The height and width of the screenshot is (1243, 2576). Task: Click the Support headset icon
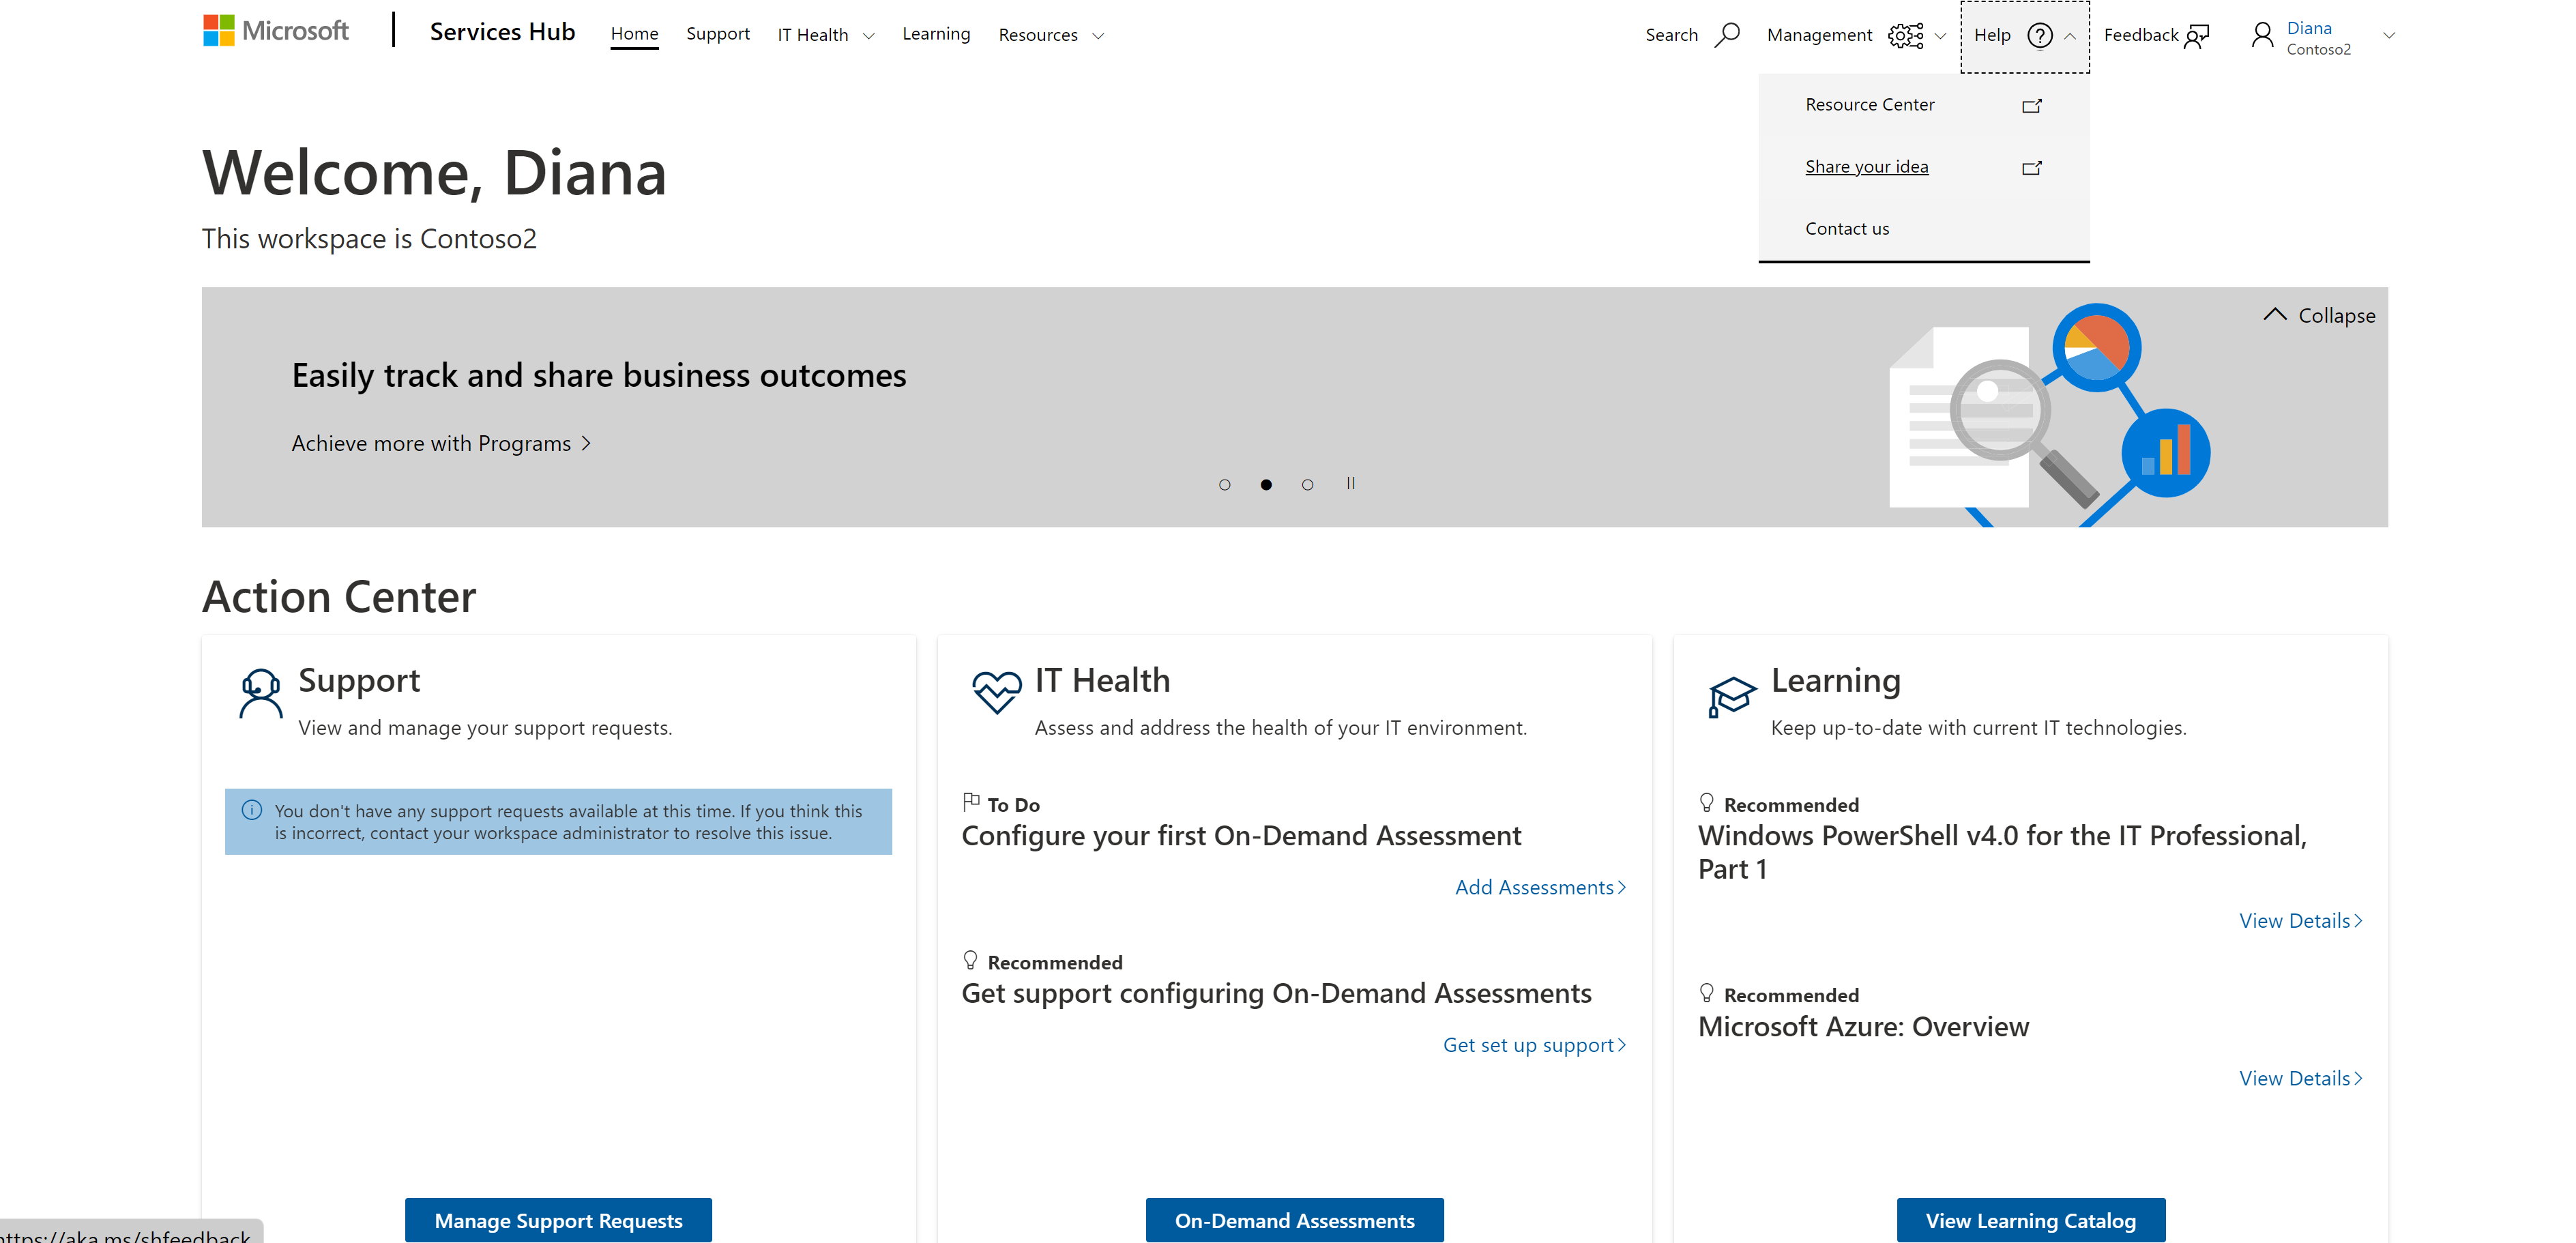pyautogui.click(x=260, y=693)
